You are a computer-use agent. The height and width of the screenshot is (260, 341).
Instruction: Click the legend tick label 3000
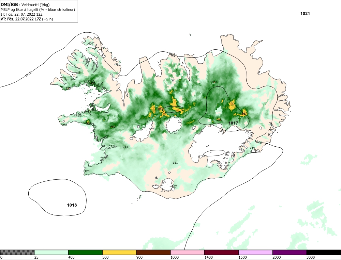click(311, 257)
